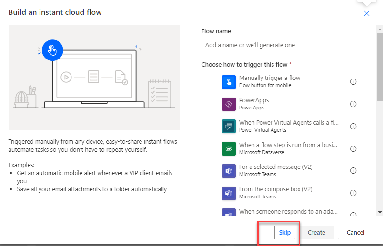This screenshot has width=383, height=246.
Task: Click the 'Power Virtual Agents' subtitle text
Action: [262, 130]
